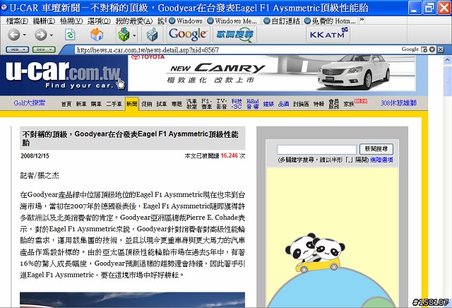Screen dimensions: 452x308
Task: Select the 首頁 navigation tab
Action: (66, 104)
